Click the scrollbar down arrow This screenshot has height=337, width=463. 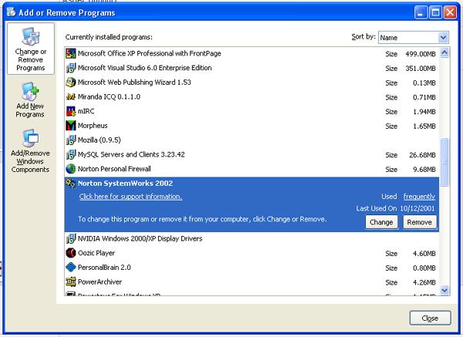444,290
